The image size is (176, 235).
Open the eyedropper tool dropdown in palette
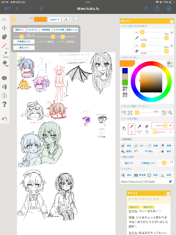pyautogui.click(x=139, y=129)
